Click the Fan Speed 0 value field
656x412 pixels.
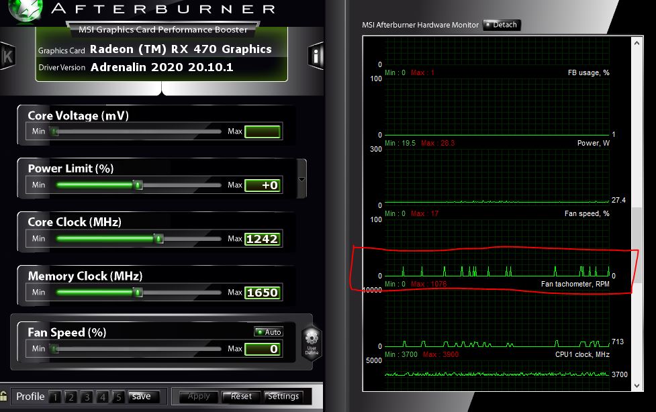tap(263, 349)
